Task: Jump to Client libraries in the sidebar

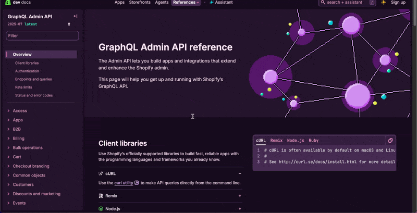Action: click(27, 63)
